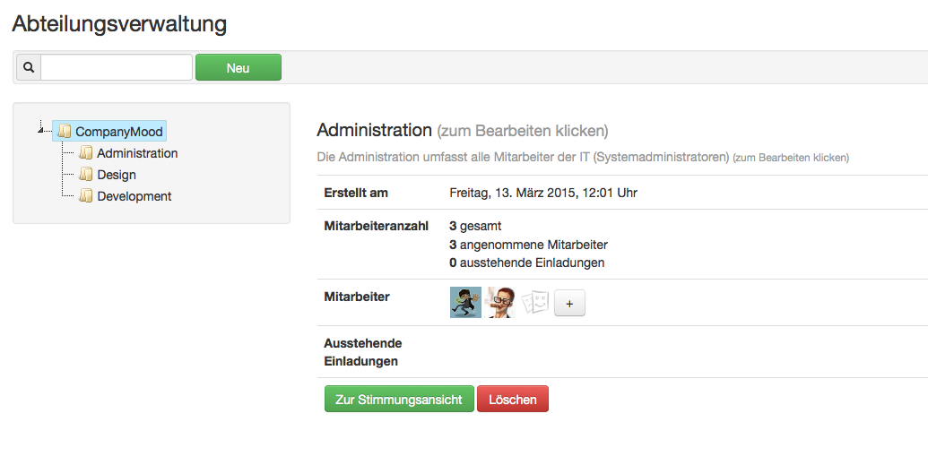Screen dimensions: 928x465
Task: Collapse the CompanyMood tree node arrow
Action: pyautogui.click(x=41, y=131)
